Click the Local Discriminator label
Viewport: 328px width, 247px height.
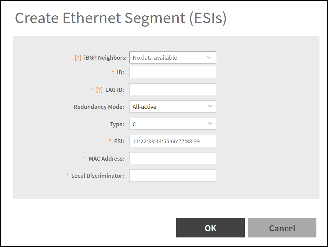click(x=98, y=176)
